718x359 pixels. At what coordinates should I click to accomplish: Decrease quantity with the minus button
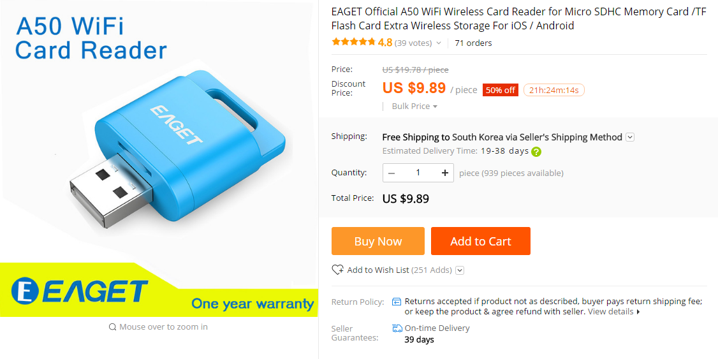392,173
